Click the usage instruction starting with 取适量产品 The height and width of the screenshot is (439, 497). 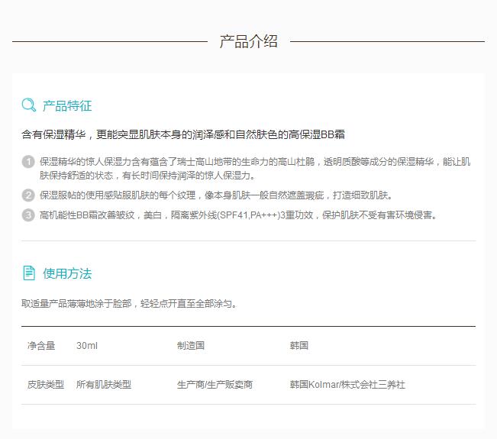130,304
